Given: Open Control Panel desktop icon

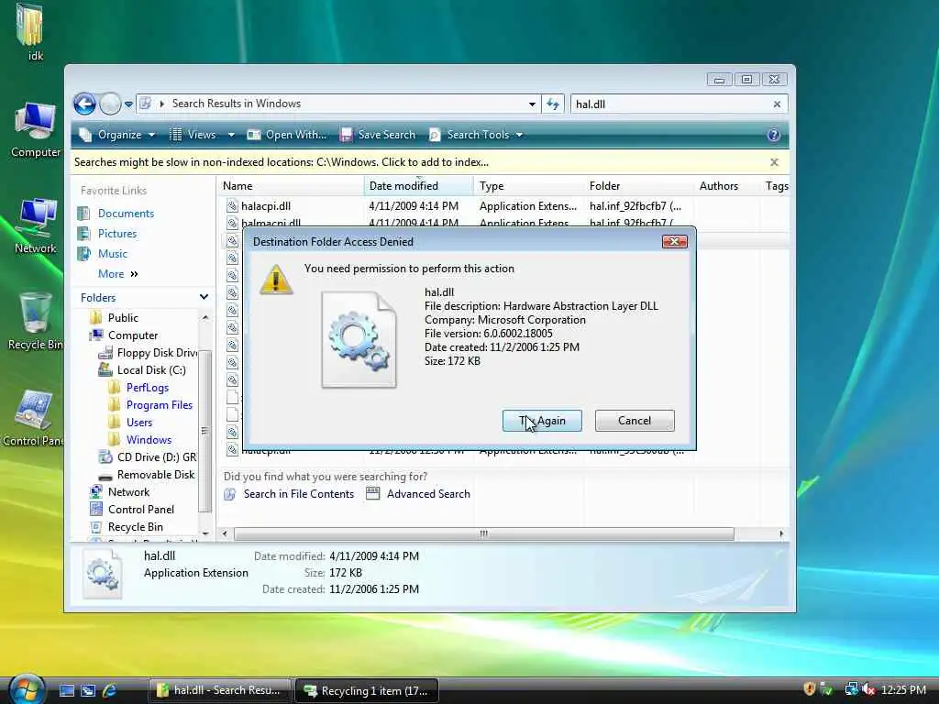Looking at the screenshot, I should click(x=33, y=418).
